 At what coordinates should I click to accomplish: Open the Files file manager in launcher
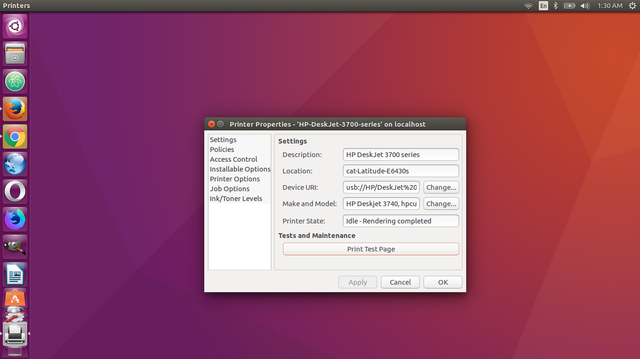15,54
